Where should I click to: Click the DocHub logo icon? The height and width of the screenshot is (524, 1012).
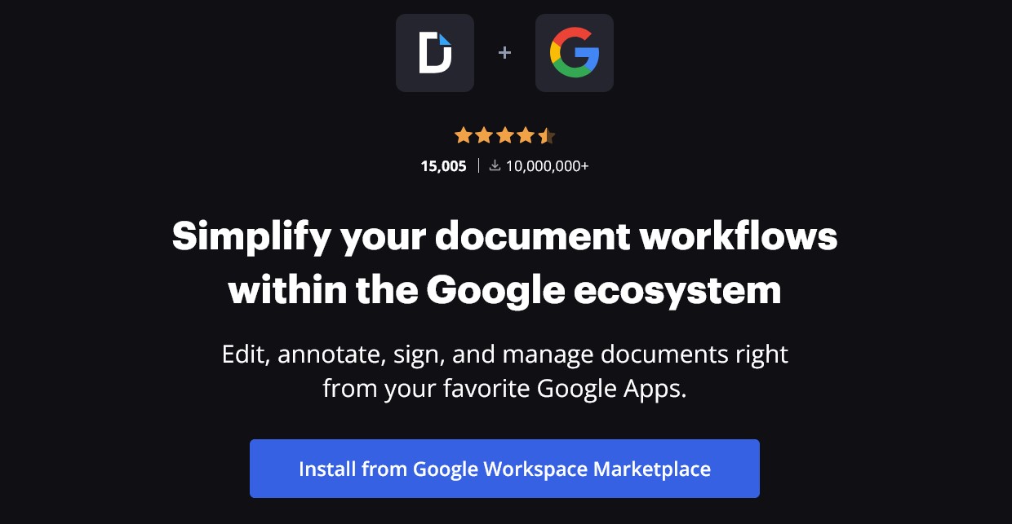pos(435,53)
